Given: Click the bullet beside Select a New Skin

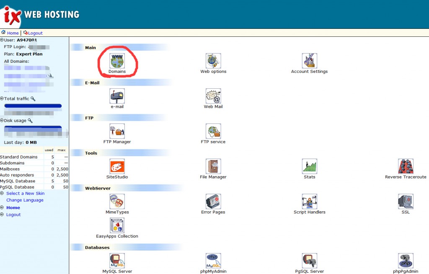Looking at the screenshot, I should click(2, 193).
